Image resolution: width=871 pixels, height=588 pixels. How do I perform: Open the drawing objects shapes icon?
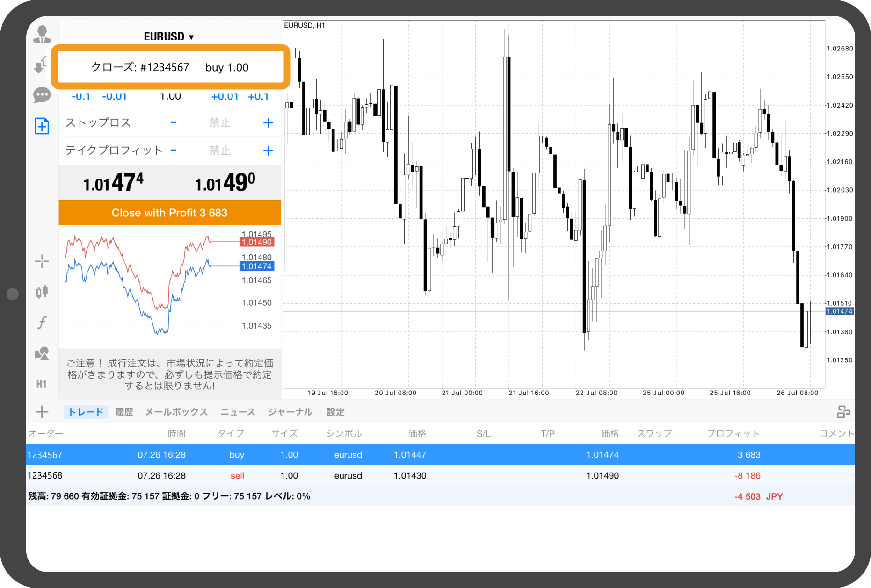[42, 353]
